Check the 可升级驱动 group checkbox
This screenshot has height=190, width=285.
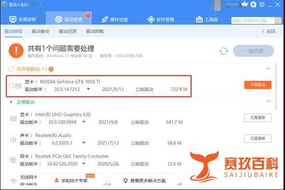tap(11, 69)
